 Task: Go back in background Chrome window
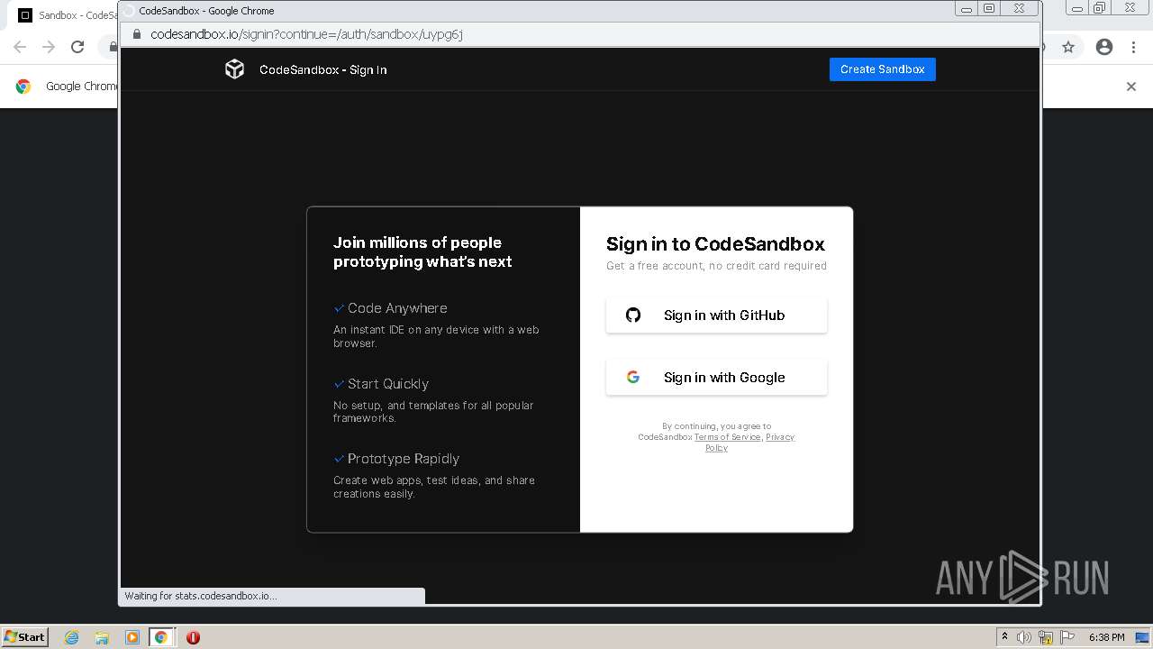[x=20, y=47]
